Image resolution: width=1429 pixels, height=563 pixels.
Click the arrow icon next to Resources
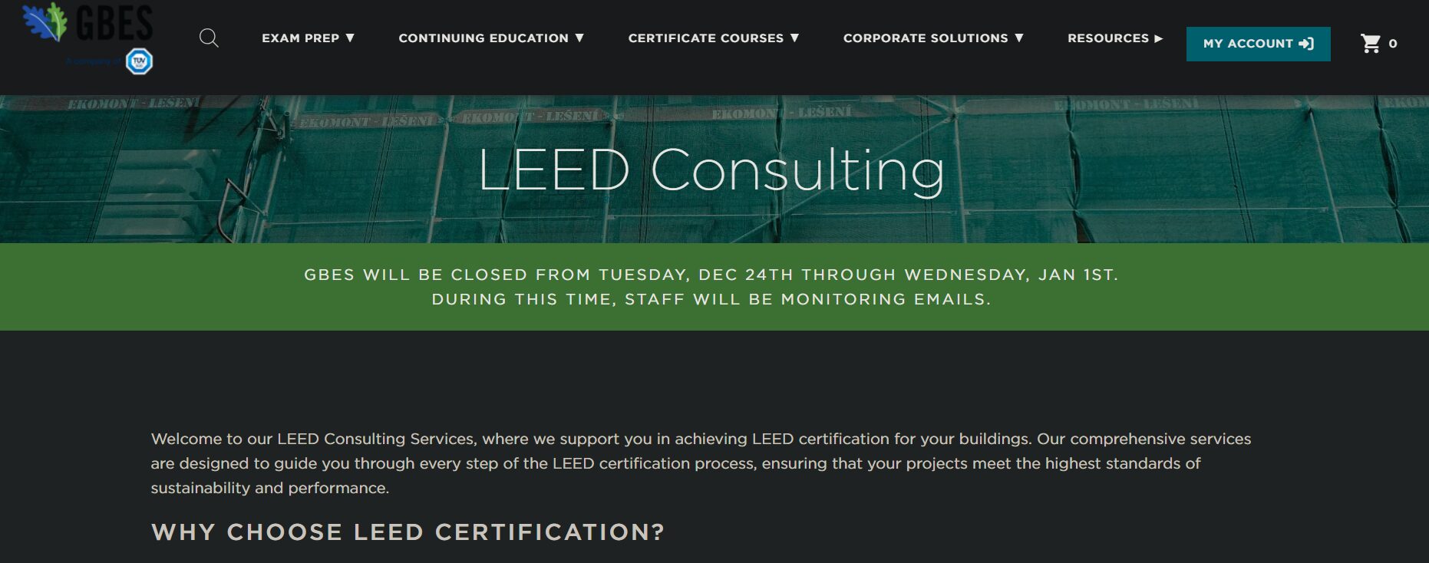pyautogui.click(x=1159, y=38)
